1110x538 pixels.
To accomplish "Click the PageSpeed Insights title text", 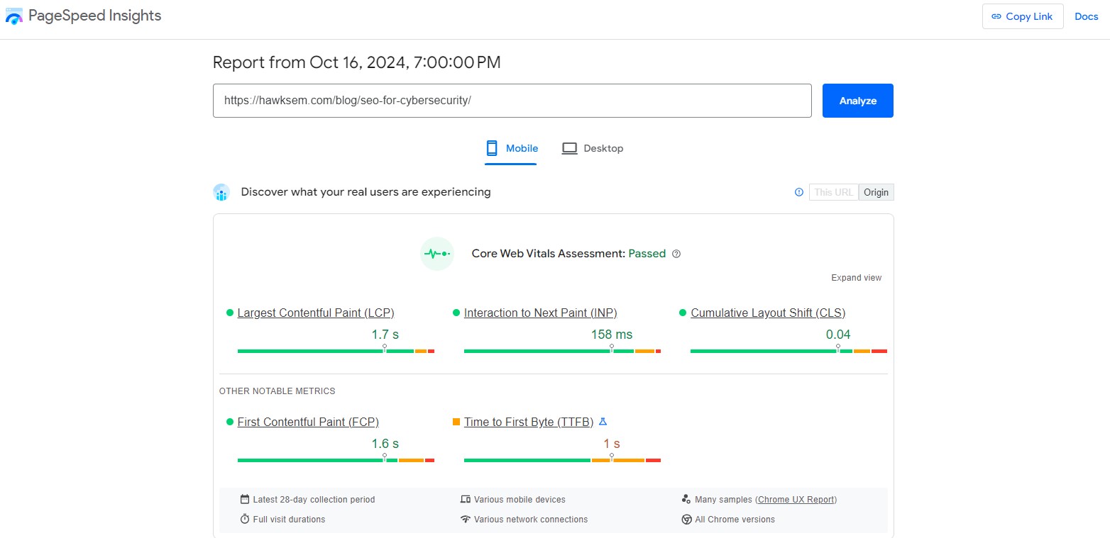I will click(95, 16).
